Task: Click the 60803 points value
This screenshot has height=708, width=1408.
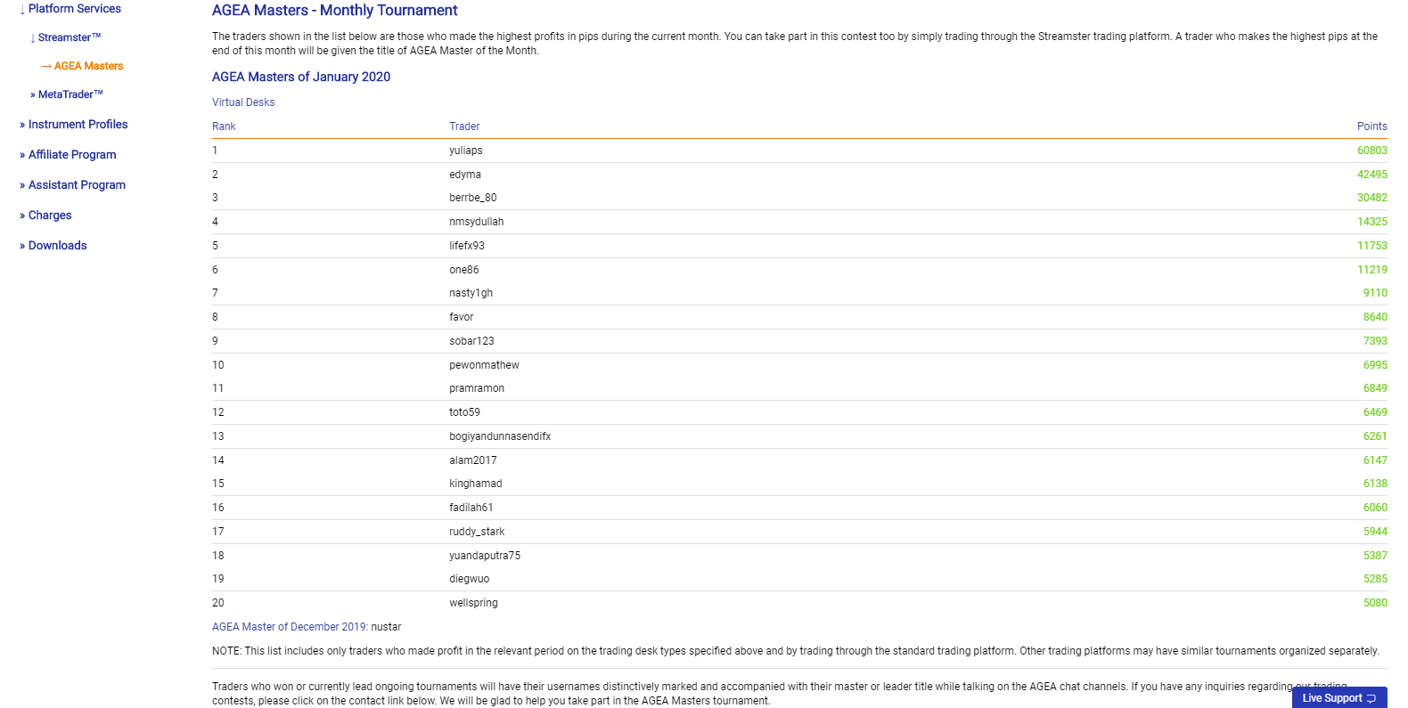Action: (x=1371, y=151)
